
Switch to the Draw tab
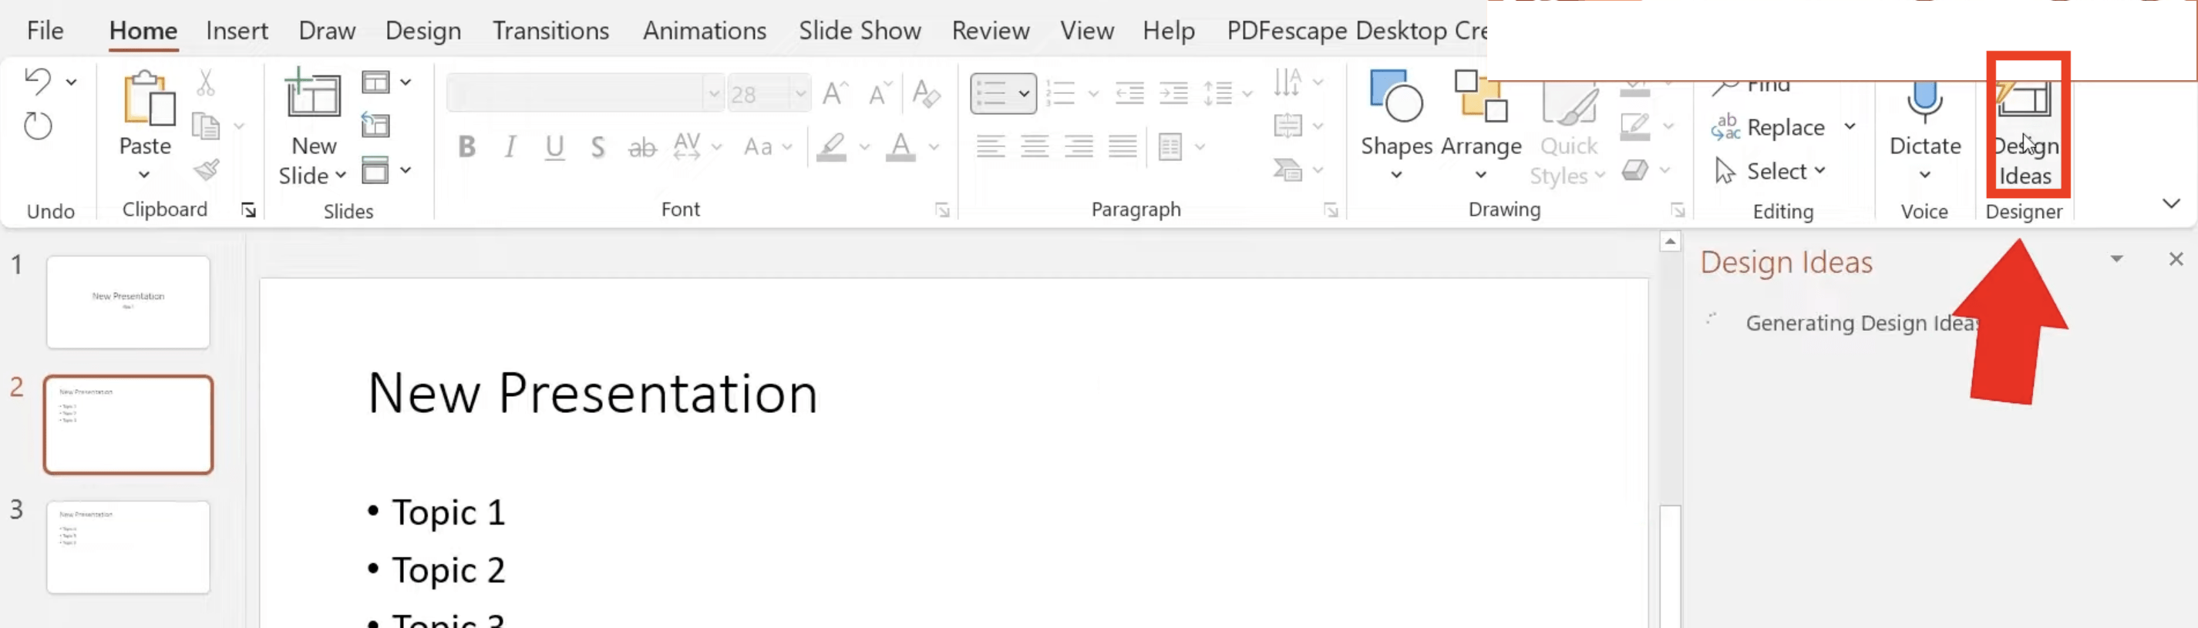coord(327,31)
